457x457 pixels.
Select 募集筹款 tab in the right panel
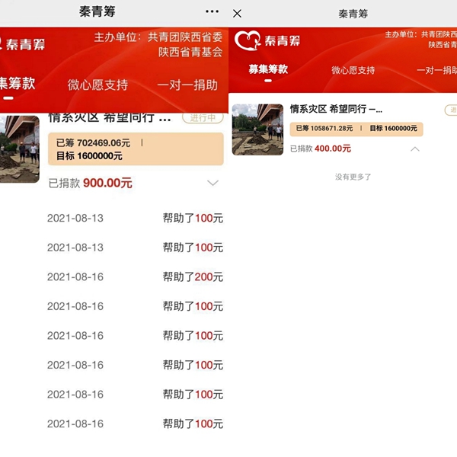click(x=268, y=69)
